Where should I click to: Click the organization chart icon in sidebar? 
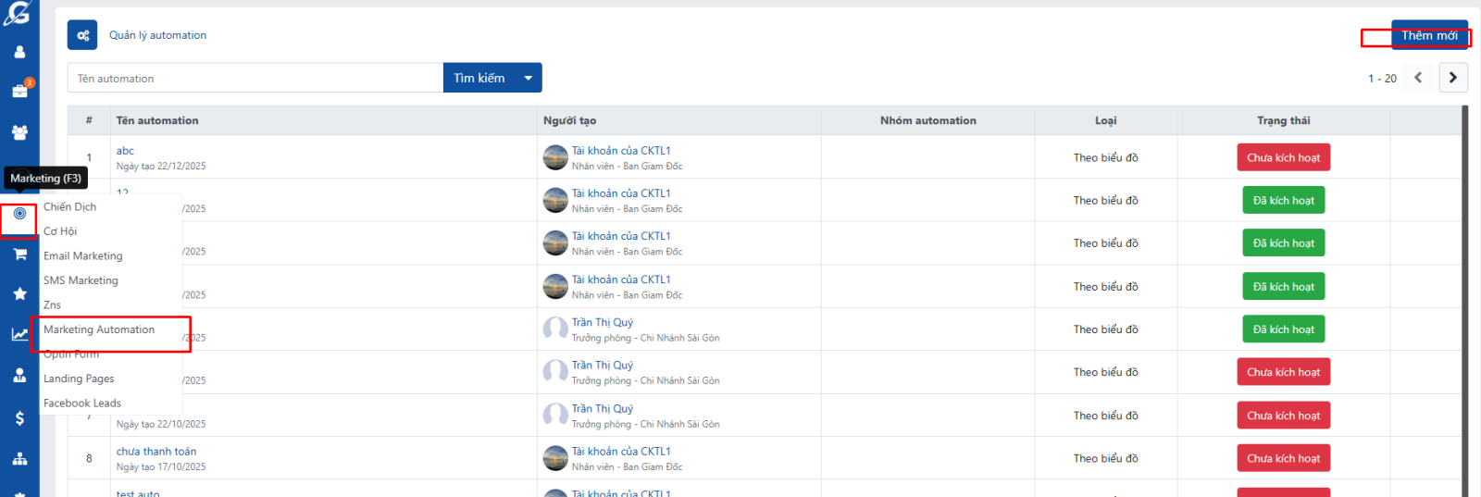[x=19, y=459]
